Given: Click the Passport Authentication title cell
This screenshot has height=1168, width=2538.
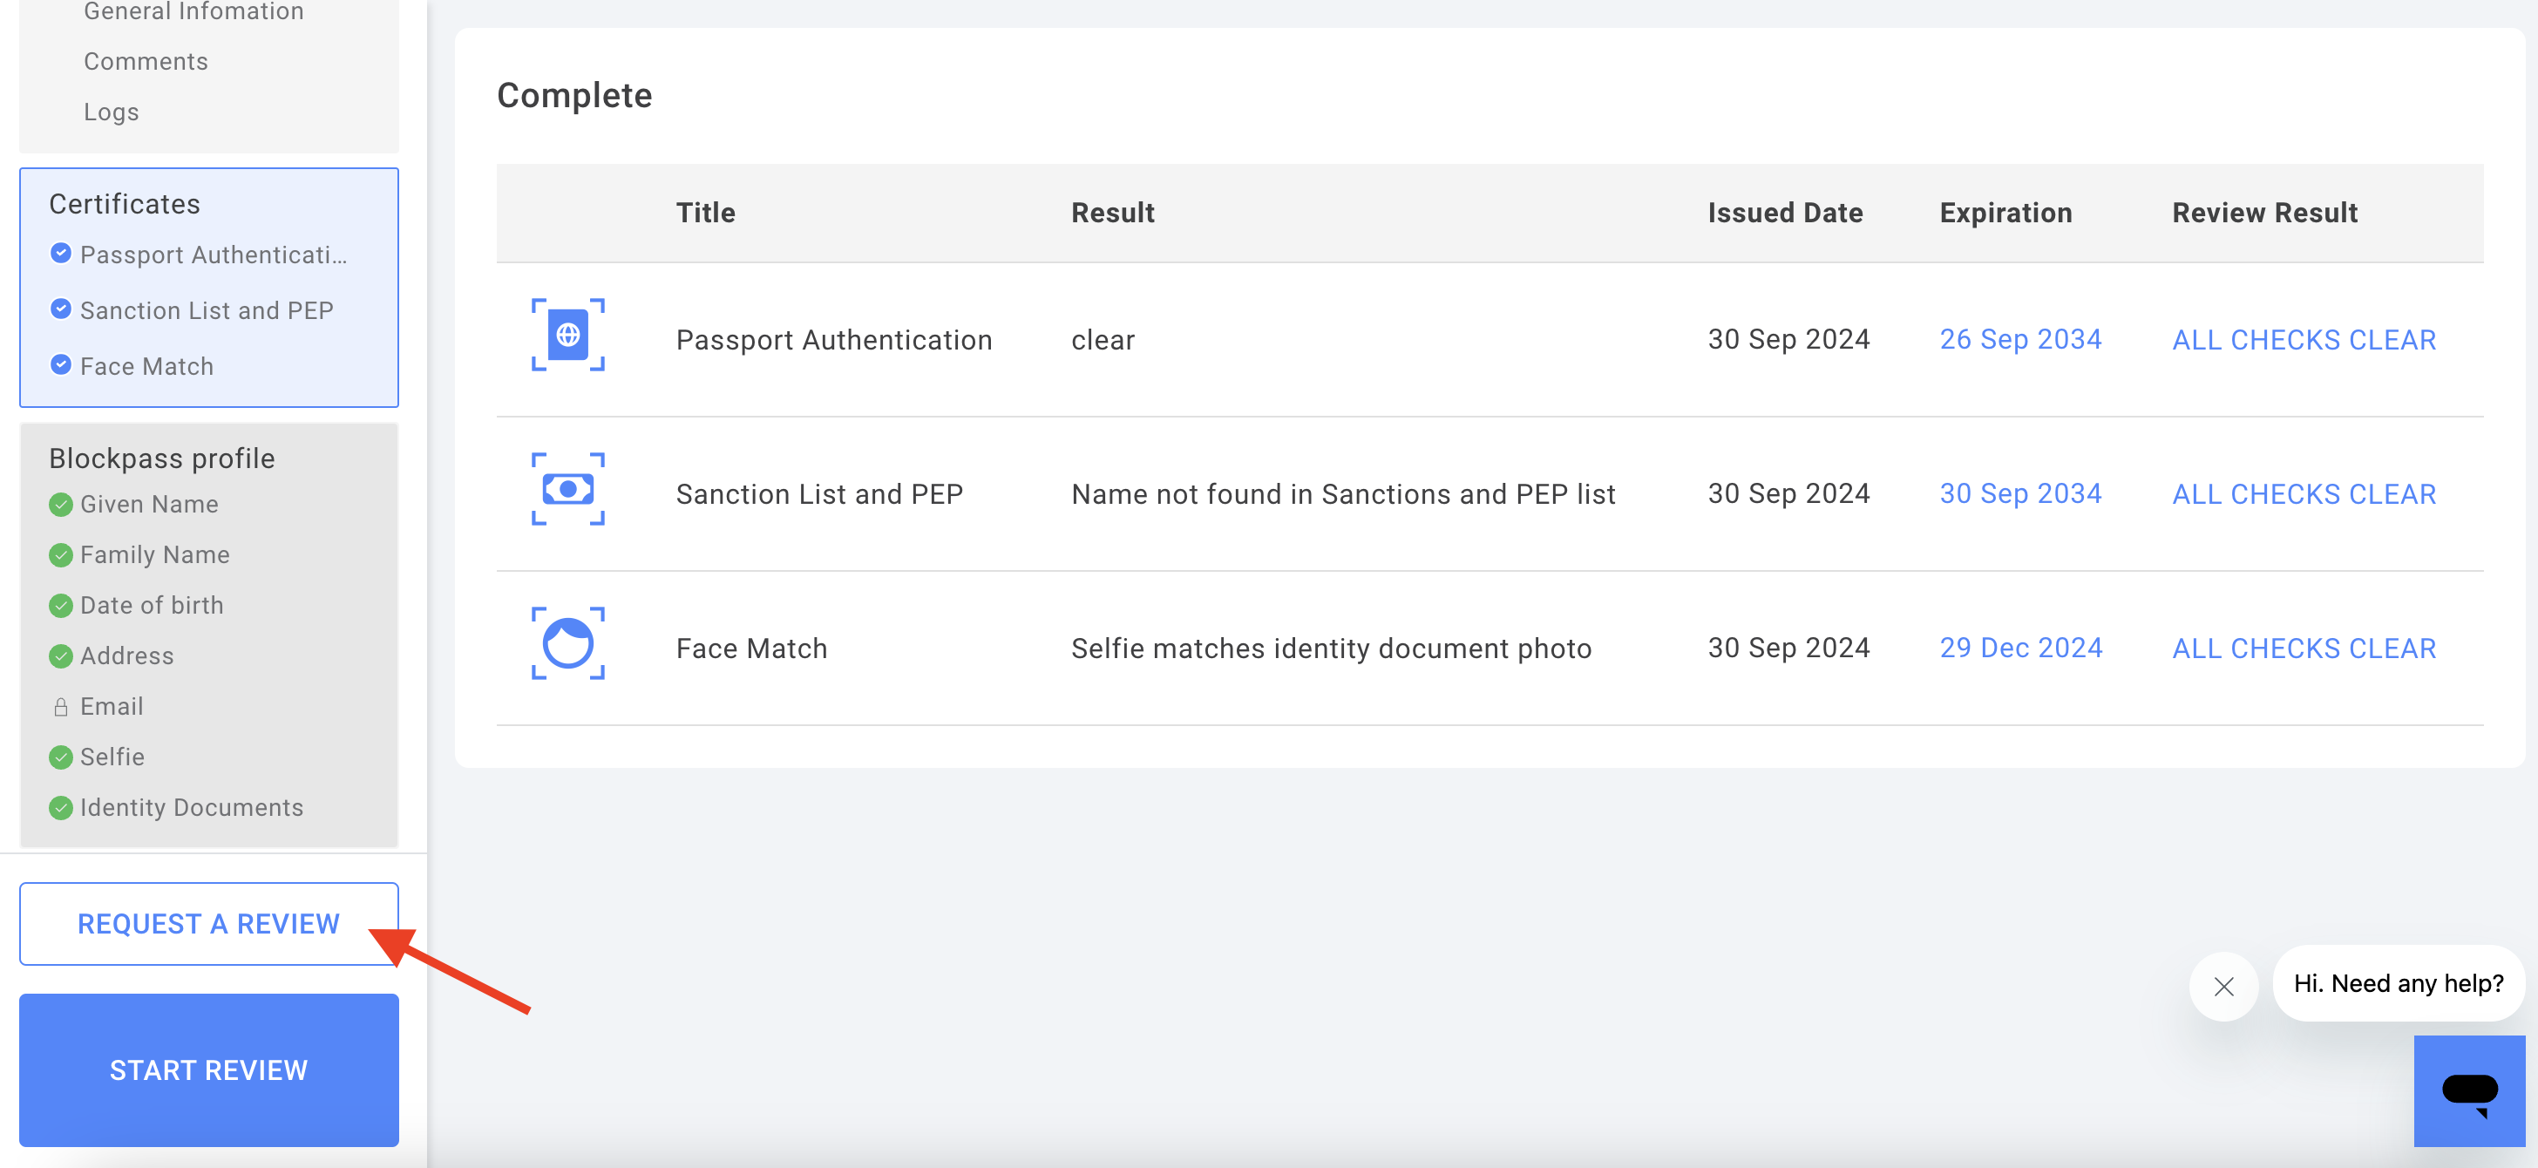Looking at the screenshot, I should (x=833, y=340).
